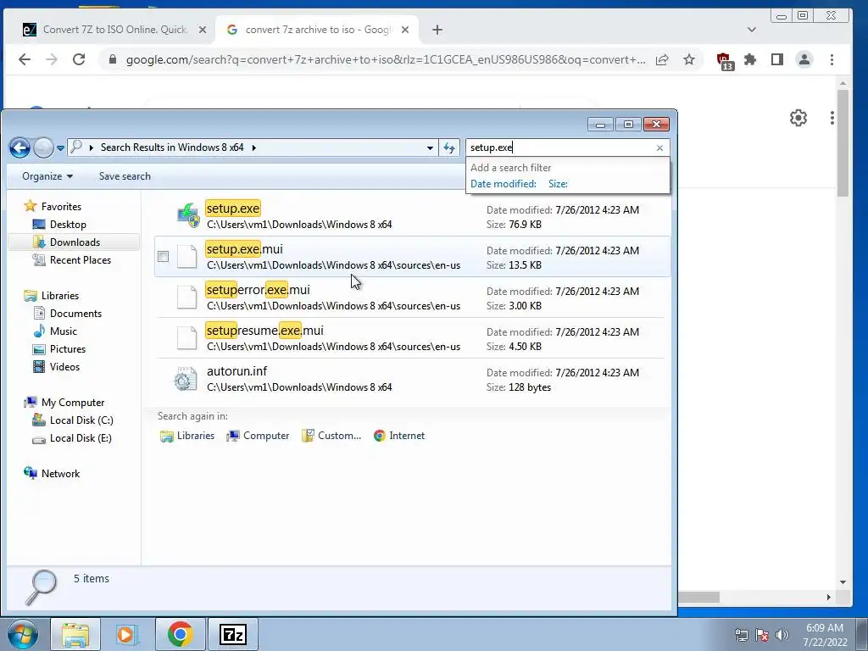Search again in Custom location
The height and width of the screenshot is (651, 868).
331,436
